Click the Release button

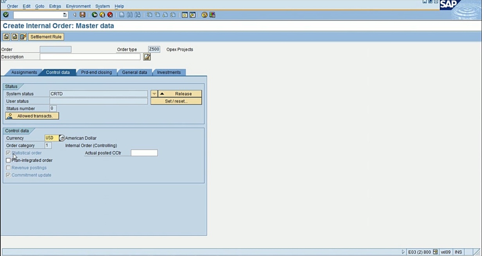click(x=180, y=94)
